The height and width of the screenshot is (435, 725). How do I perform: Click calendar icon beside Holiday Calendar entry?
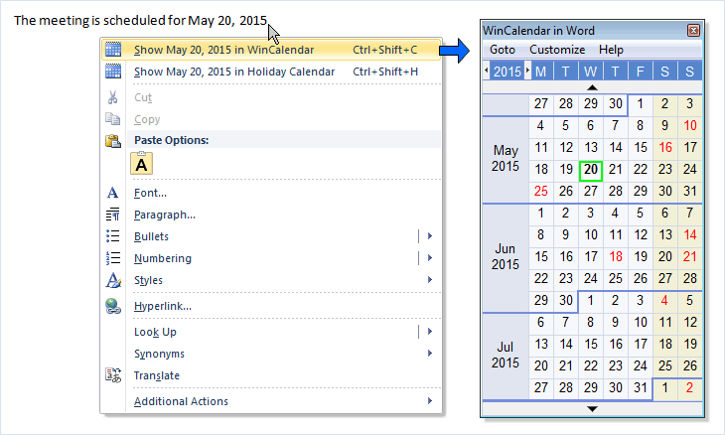[113, 72]
